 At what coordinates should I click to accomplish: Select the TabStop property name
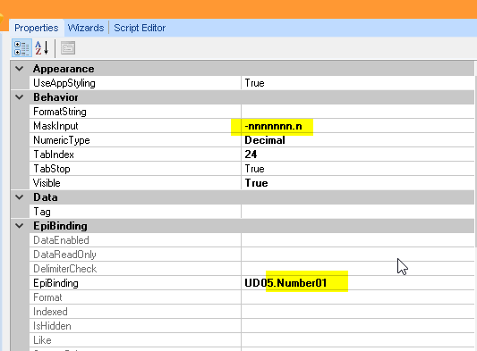[x=52, y=169]
